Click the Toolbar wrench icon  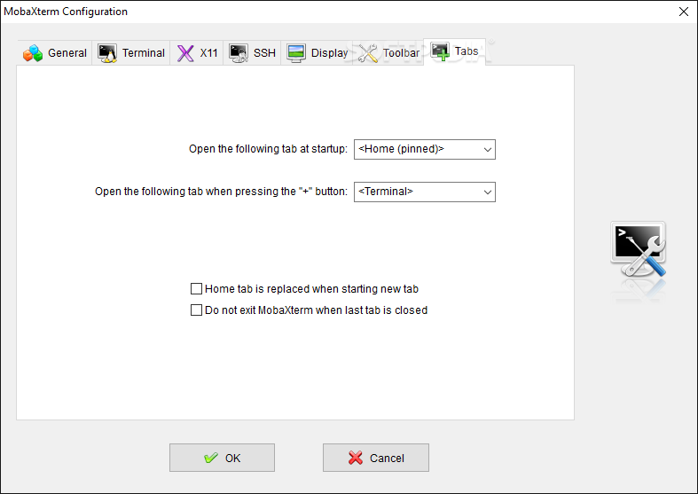[x=368, y=53]
